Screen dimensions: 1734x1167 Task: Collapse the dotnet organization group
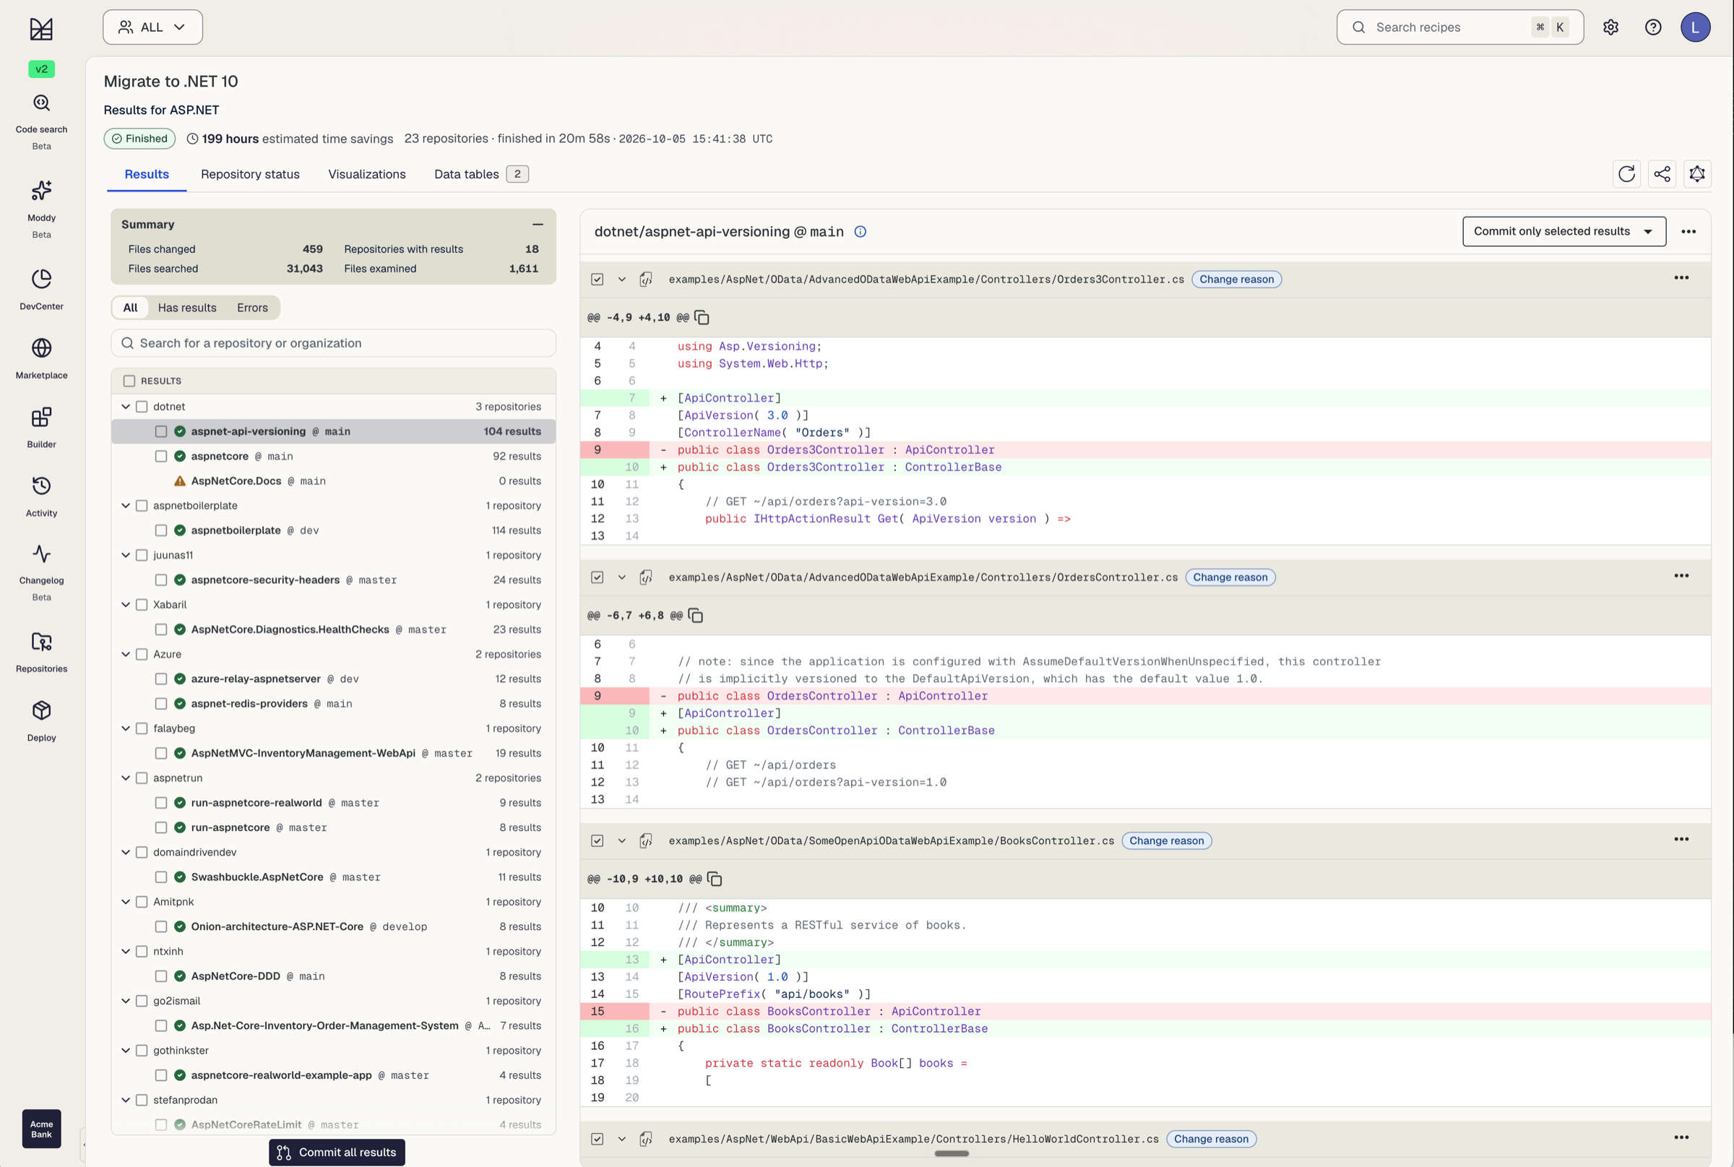[x=126, y=407]
